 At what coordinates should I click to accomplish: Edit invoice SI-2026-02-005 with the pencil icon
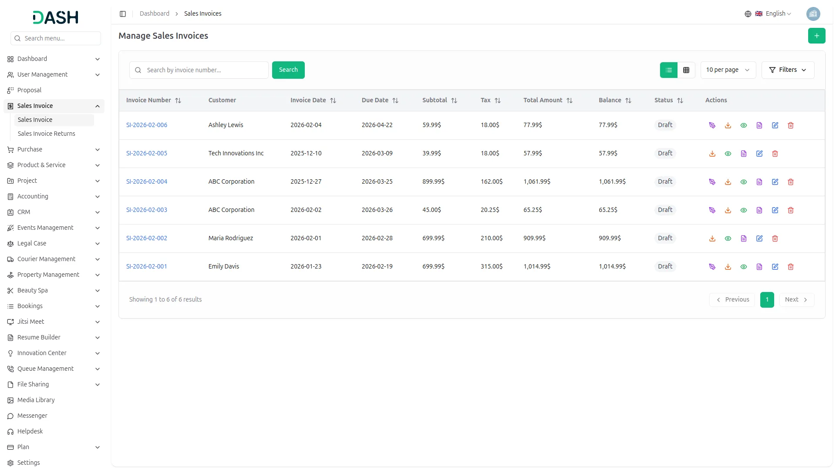(759, 154)
